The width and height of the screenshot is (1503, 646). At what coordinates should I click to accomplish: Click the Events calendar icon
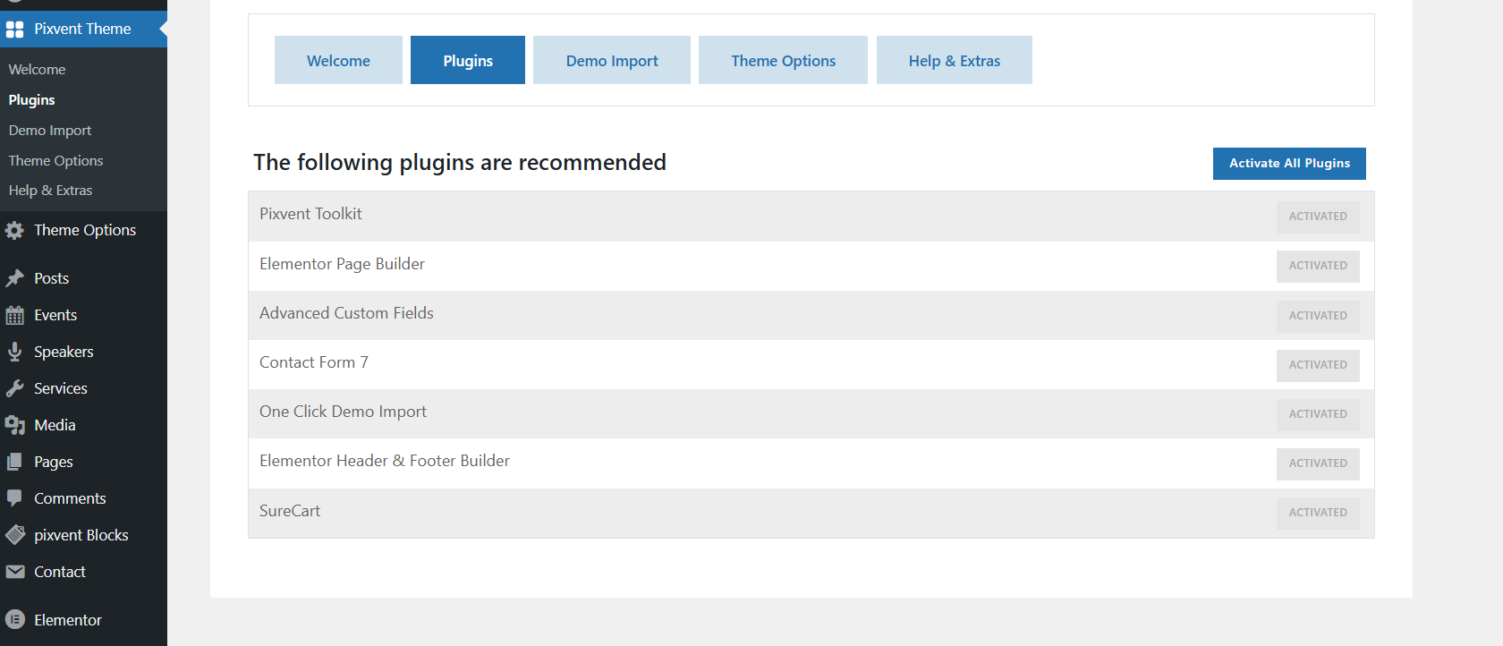click(15, 315)
